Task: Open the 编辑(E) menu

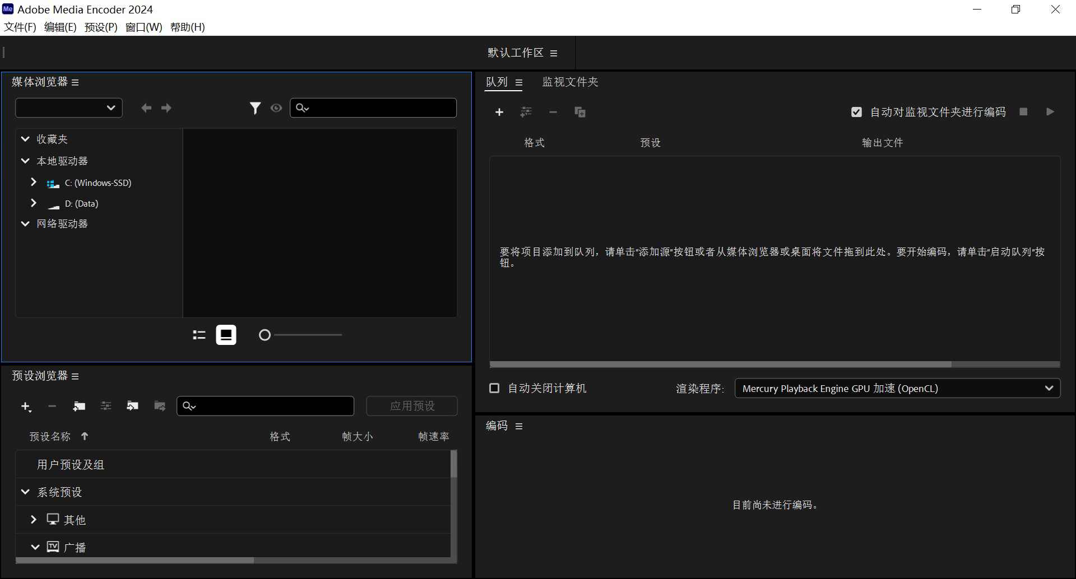Action: pos(61,27)
